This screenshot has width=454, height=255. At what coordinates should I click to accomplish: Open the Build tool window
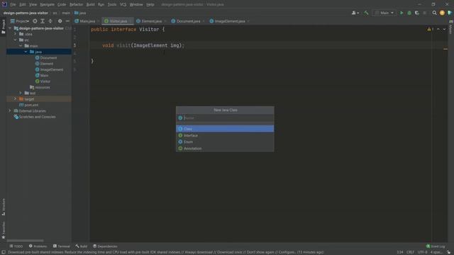(x=82, y=246)
